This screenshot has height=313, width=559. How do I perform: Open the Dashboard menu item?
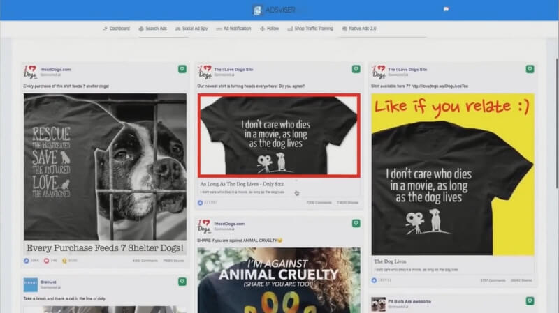(117, 29)
